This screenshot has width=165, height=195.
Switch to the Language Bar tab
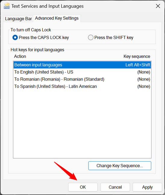[x=18, y=19]
